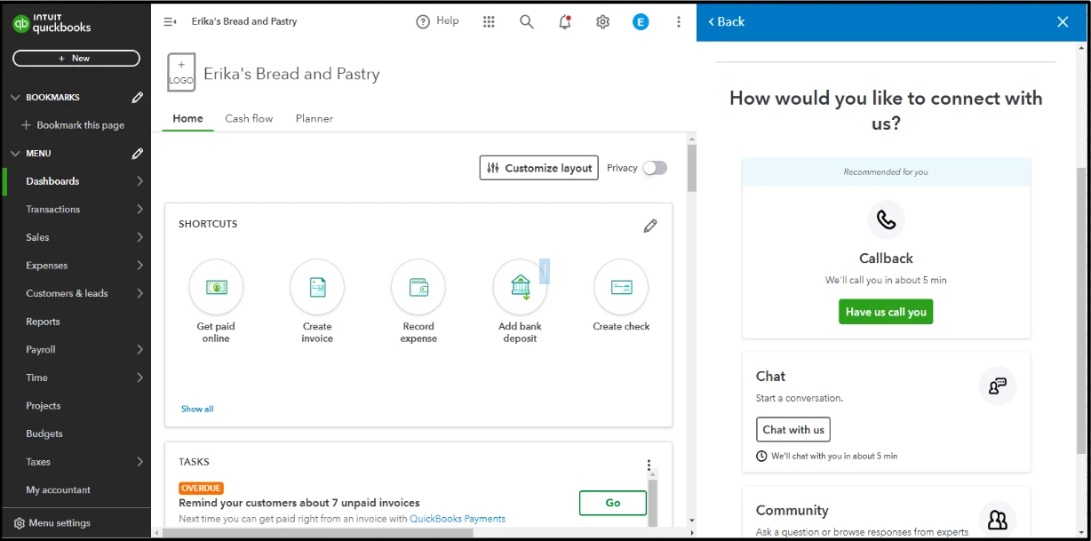The image size is (1091, 541).
Task: Open Menu settings gear at the sidebar bottom
Action: [20, 523]
